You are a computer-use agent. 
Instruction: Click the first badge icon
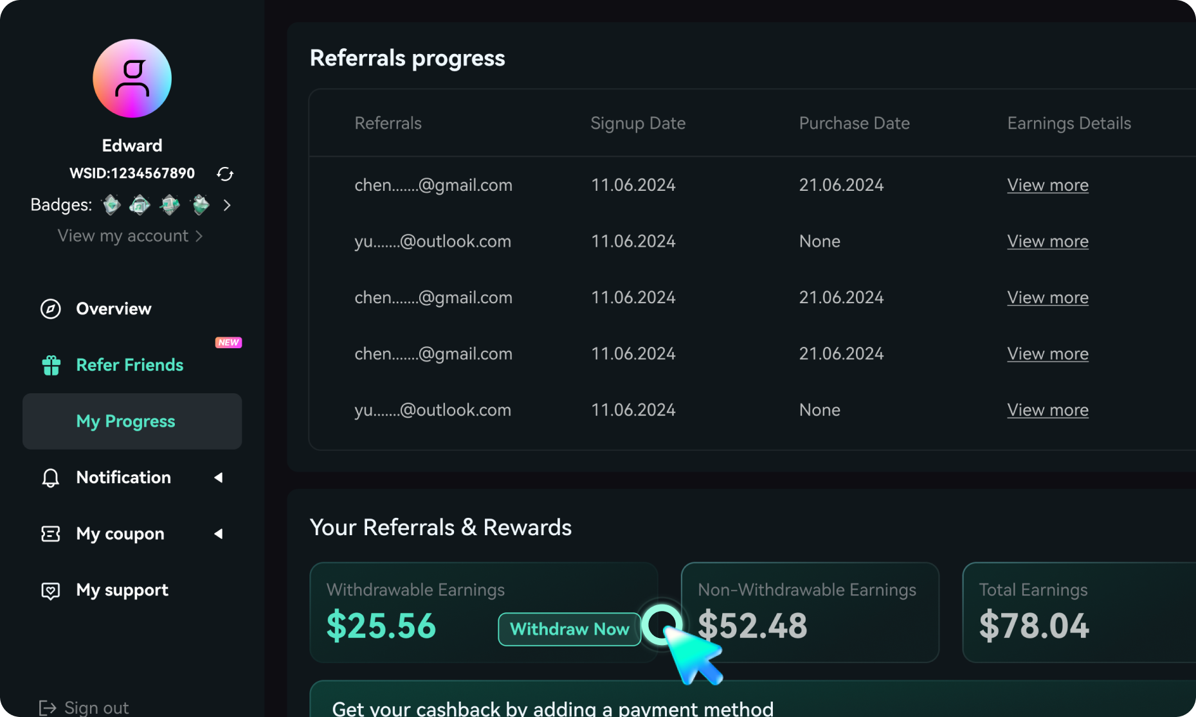[111, 205]
